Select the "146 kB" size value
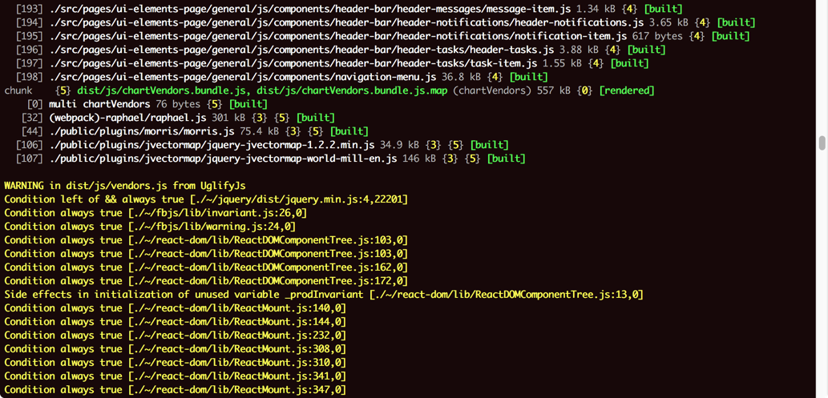Viewport: 828px width, 398px height. pos(419,159)
